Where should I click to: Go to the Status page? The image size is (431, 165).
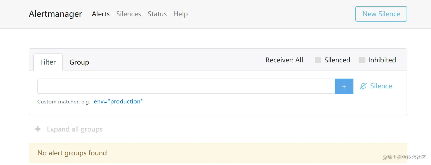157,14
